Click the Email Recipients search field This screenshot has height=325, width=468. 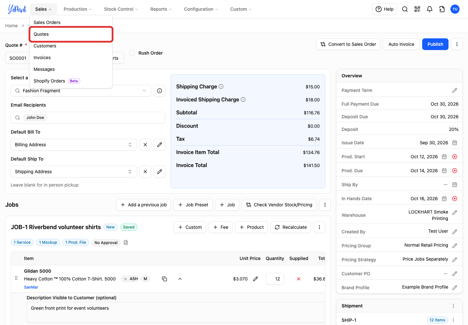click(88, 118)
